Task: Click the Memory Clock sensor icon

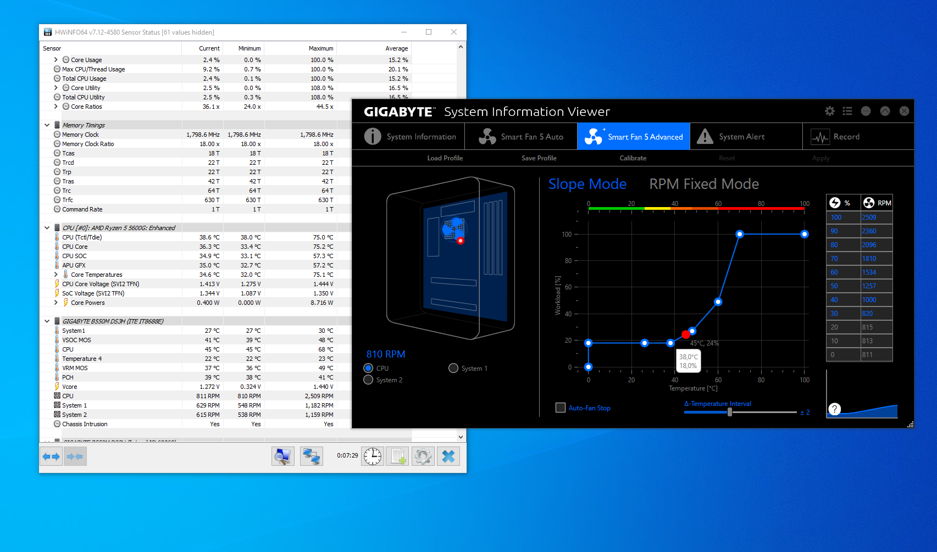Action: pos(57,135)
